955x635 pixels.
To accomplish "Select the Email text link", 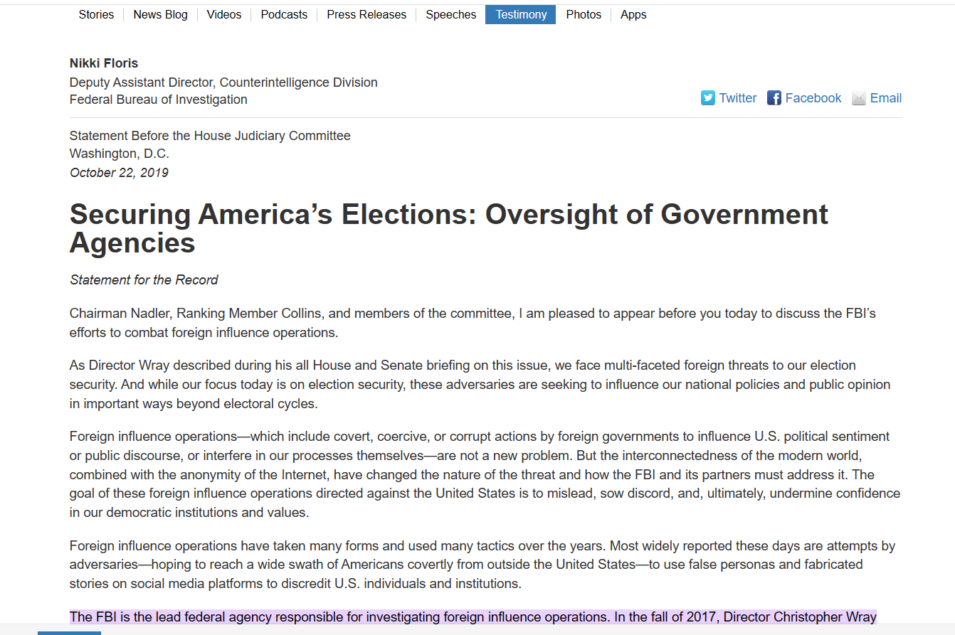I will pyautogui.click(x=885, y=98).
